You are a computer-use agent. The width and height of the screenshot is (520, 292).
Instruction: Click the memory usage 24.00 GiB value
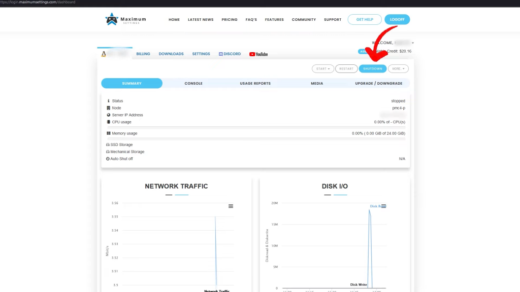(378, 133)
